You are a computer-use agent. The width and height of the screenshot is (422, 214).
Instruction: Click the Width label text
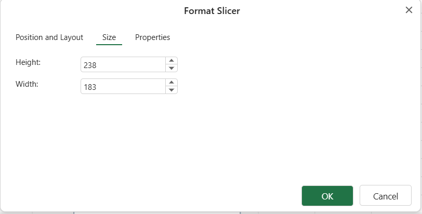tap(27, 84)
